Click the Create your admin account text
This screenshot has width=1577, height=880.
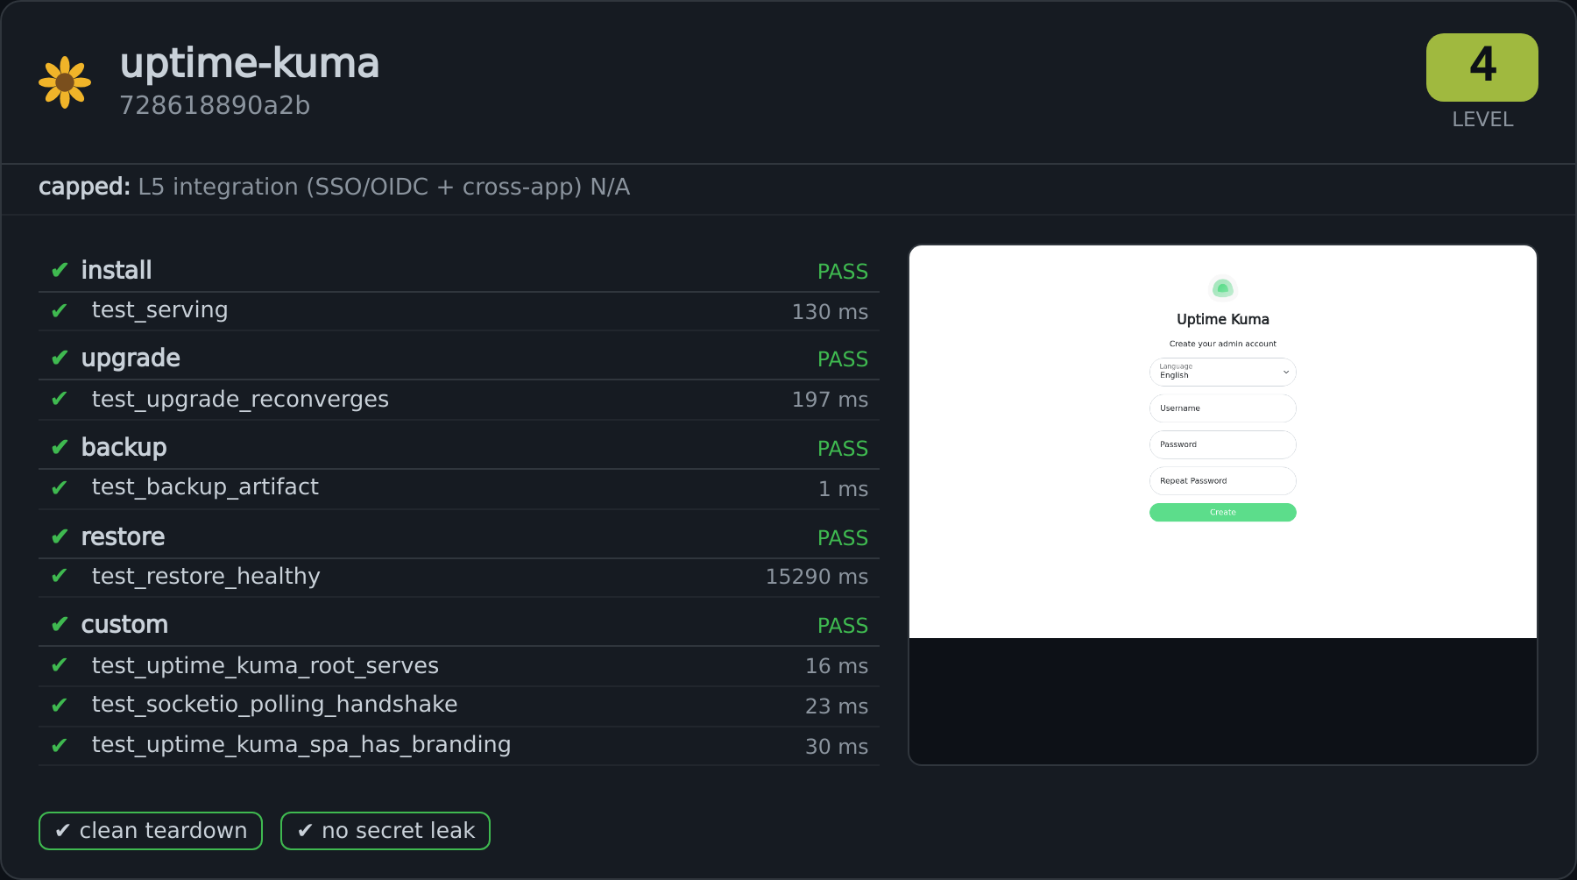(x=1222, y=344)
